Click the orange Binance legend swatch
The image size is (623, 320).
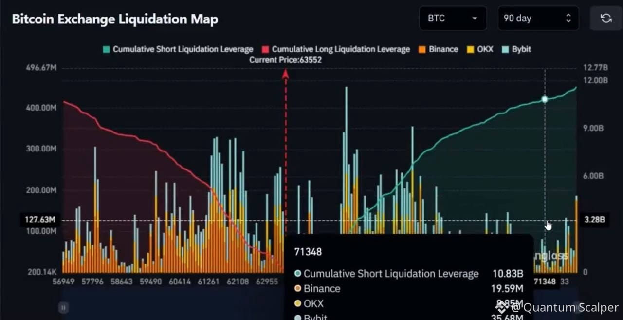coord(421,49)
